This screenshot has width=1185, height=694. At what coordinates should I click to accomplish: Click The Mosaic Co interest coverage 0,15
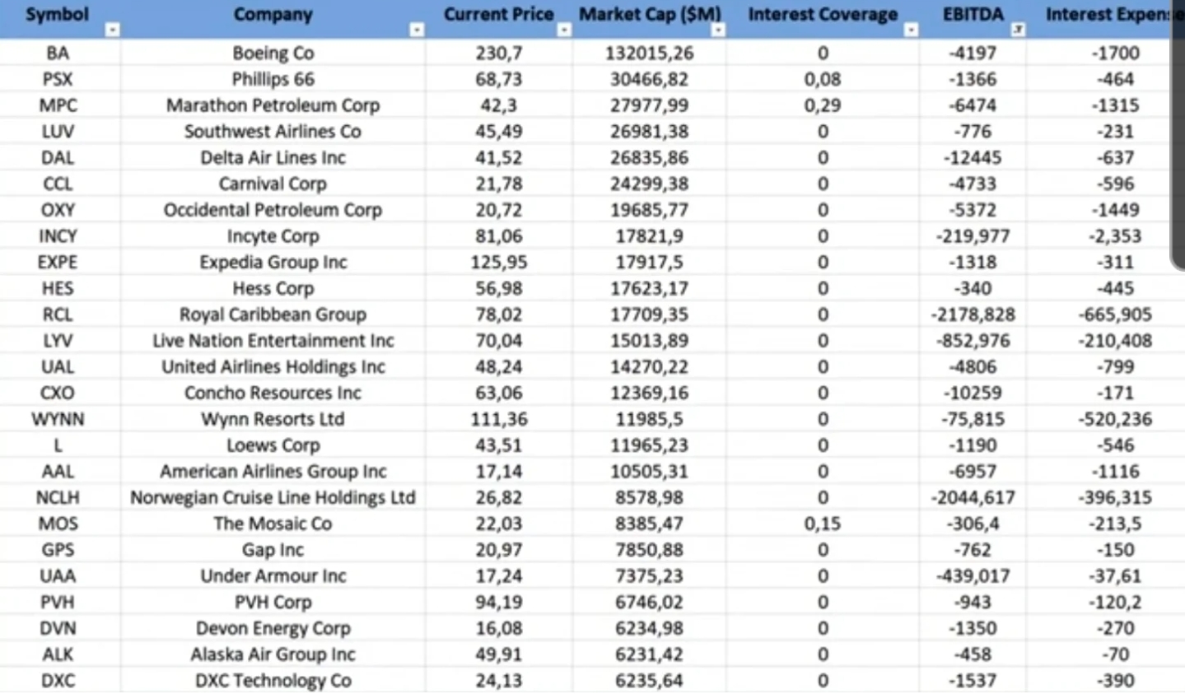[822, 524]
